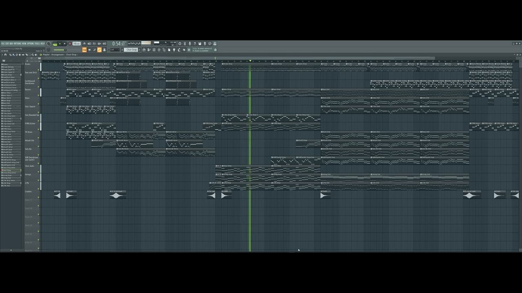This screenshot has height=293, width=522.
Task: Select the playlist Playback speaker tool
Action: click(36, 55)
